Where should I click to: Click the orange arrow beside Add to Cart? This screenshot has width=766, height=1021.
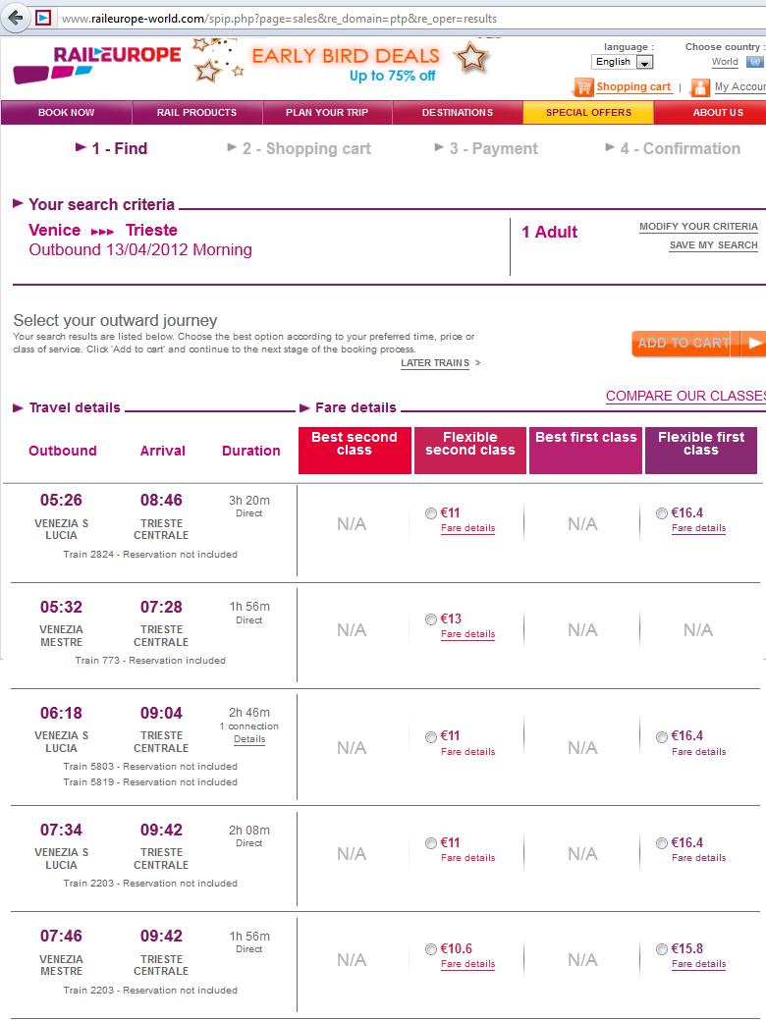click(752, 343)
